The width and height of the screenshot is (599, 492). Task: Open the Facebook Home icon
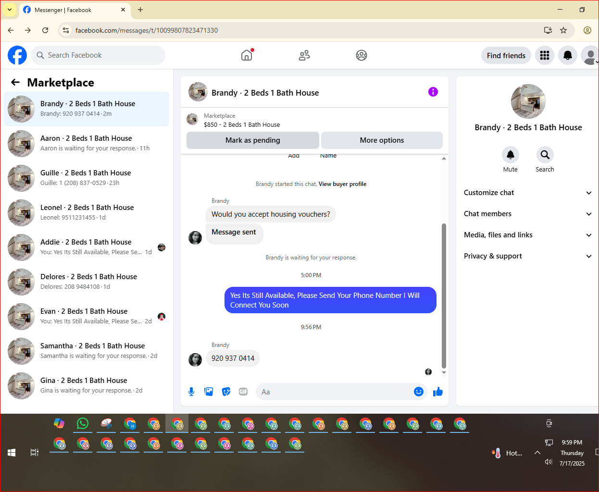pyautogui.click(x=247, y=55)
